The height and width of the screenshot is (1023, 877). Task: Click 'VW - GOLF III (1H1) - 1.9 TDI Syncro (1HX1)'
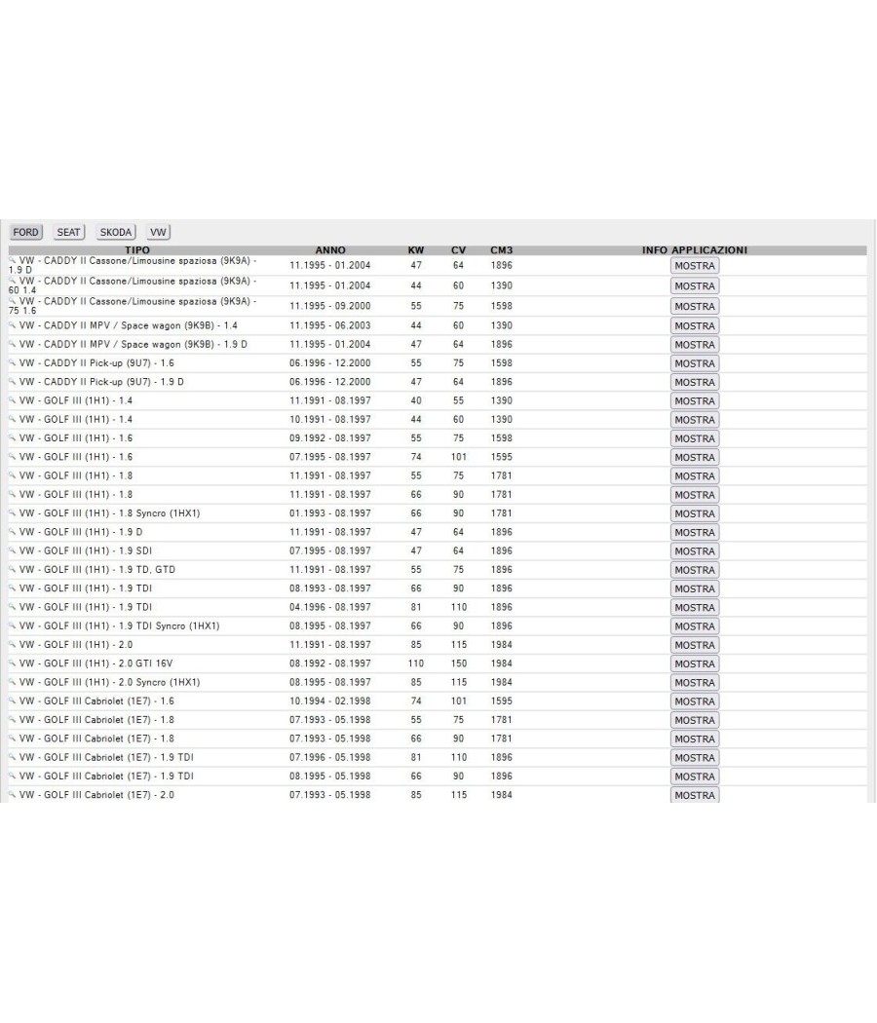pyautogui.click(x=120, y=625)
